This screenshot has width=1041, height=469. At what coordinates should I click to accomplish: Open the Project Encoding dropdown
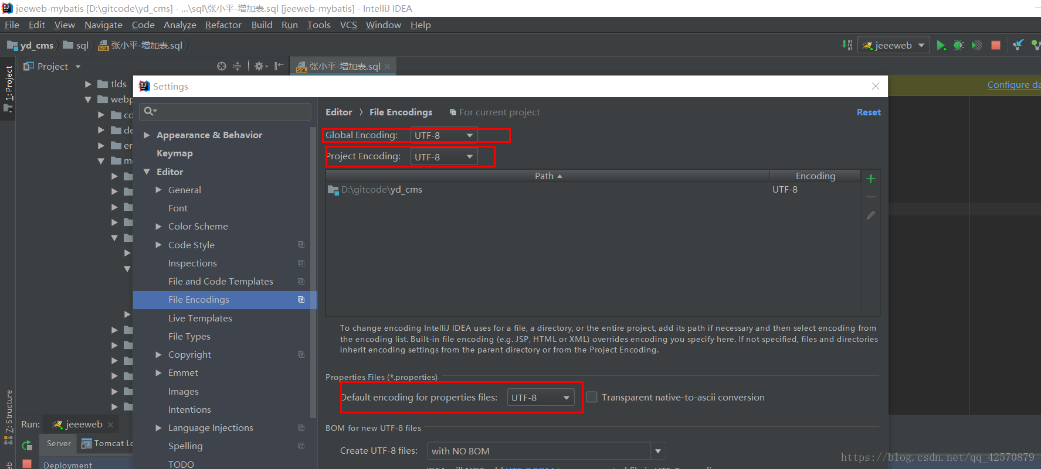click(444, 157)
